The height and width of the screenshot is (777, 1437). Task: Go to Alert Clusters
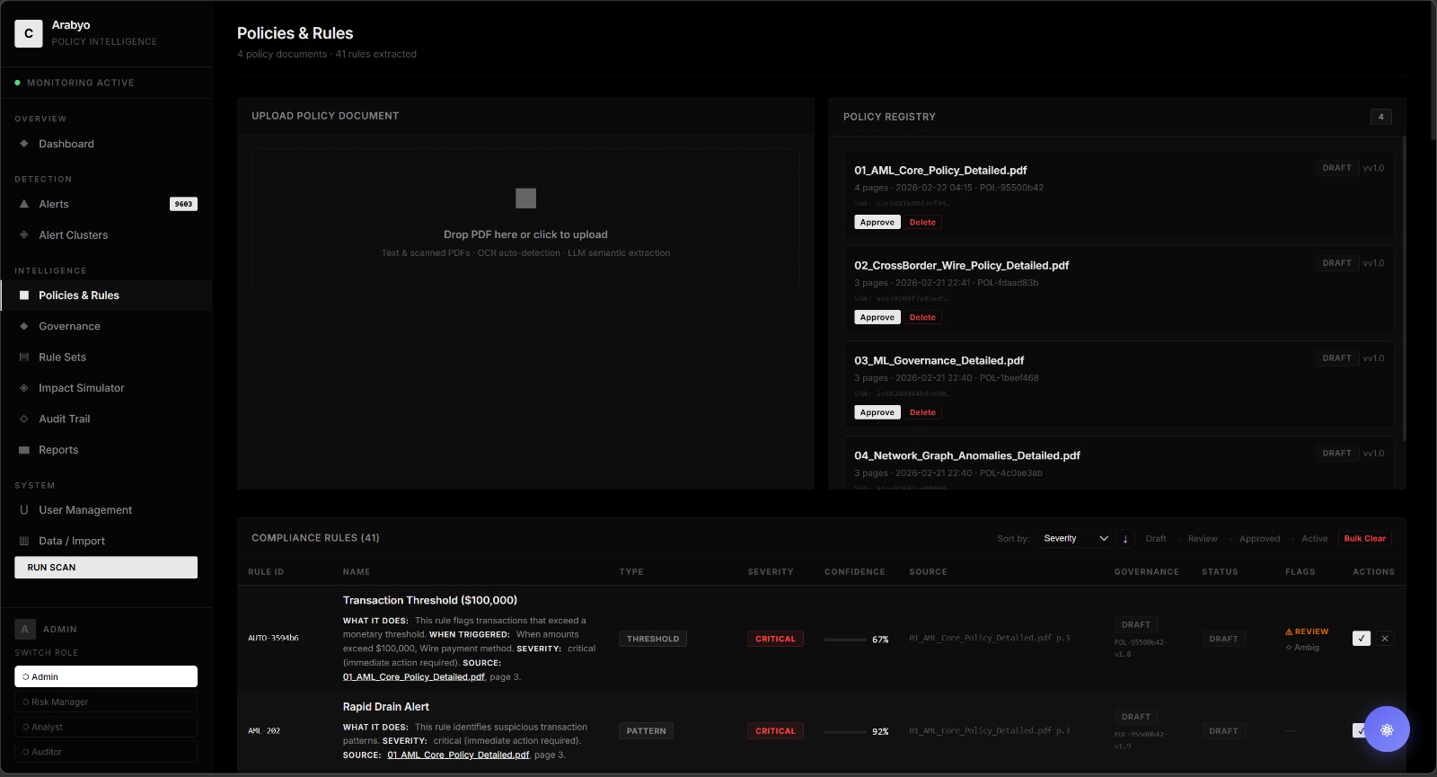(x=106, y=234)
